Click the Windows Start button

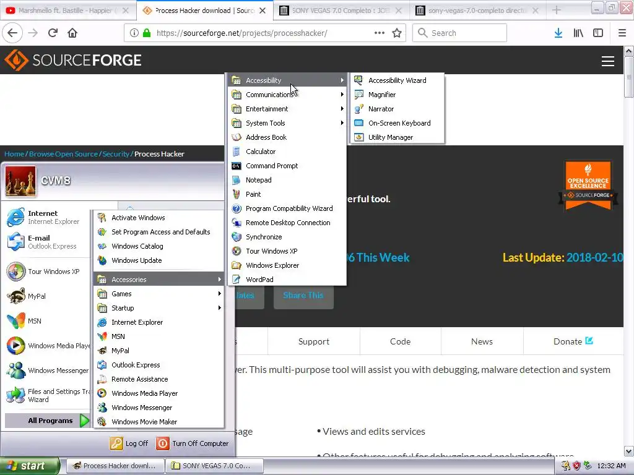(29, 466)
